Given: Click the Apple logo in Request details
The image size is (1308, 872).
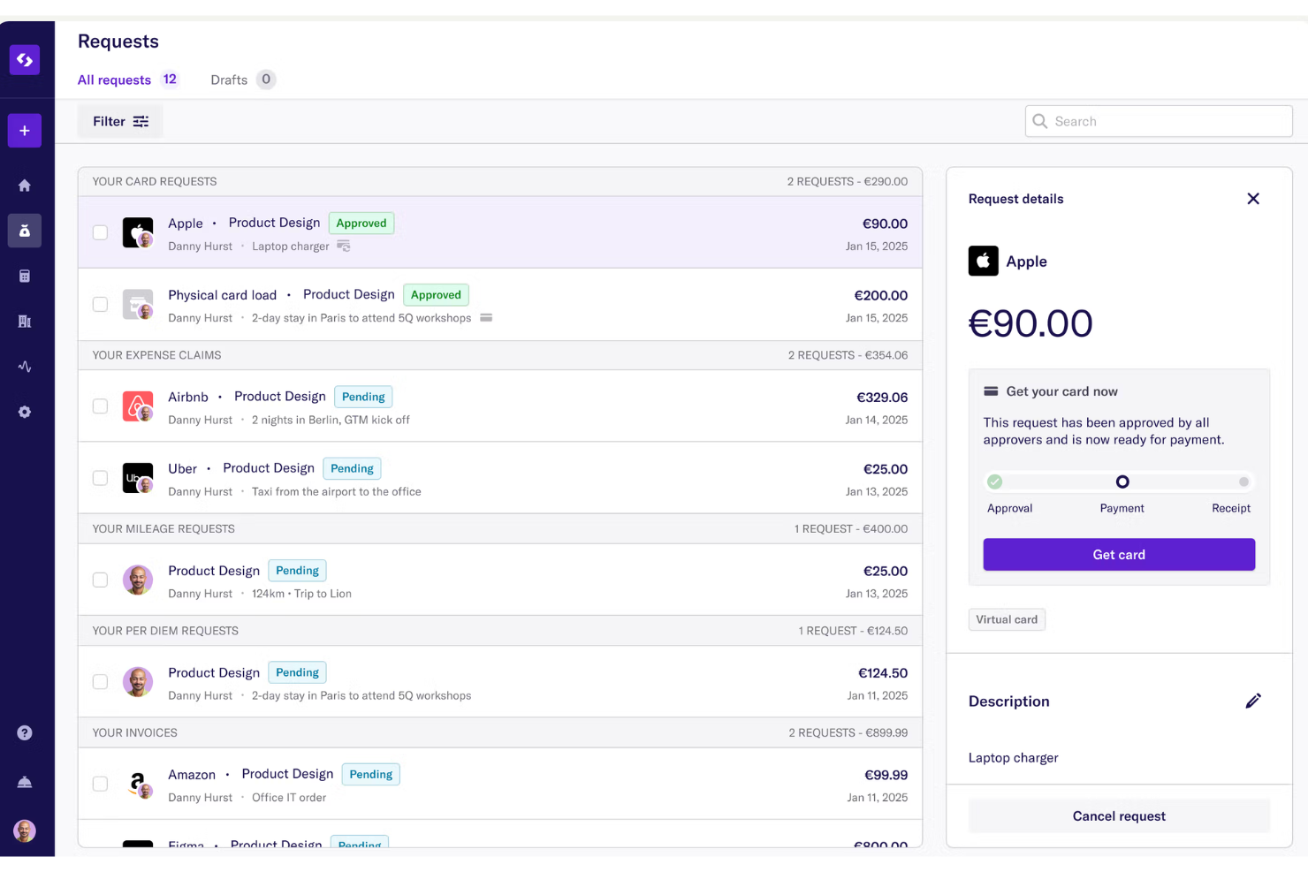Looking at the screenshot, I should coord(984,261).
